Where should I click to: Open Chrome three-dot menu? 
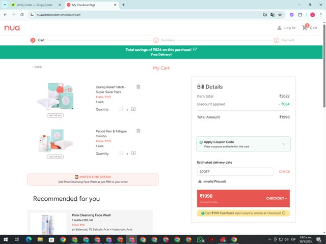click(x=321, y=15)
